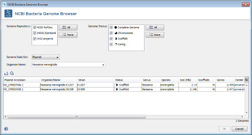Click the vertical scrollbar up arrow
The image size is (252, 135).
click(246, 85)
